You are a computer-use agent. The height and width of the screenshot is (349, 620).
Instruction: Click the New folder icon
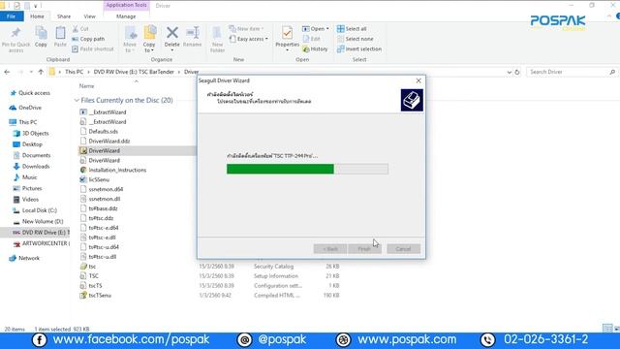217,32
